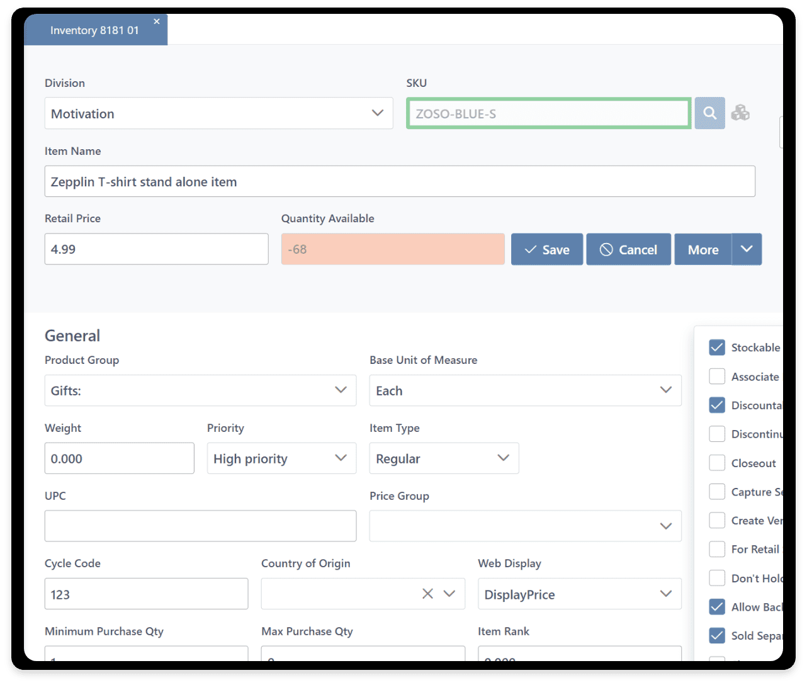Open the More button split-arrow menu
807x685 pixels.
point(747,249)
